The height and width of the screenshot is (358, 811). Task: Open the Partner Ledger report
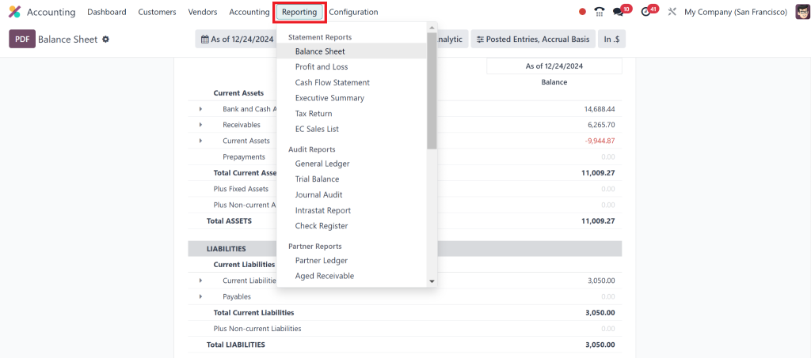(x=352, y=261)
